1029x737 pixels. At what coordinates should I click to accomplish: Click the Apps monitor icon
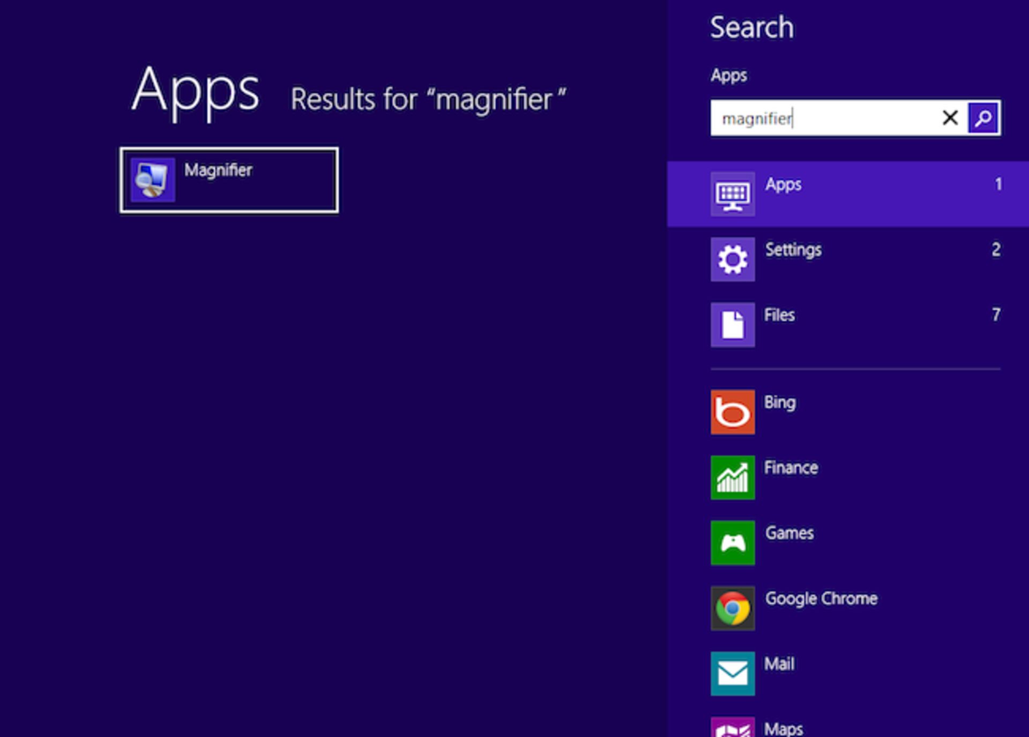click(x=732, y=194)
